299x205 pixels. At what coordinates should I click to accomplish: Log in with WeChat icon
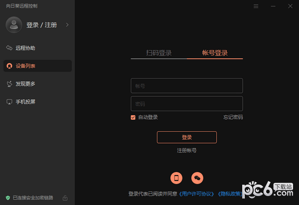click(197, 178)
